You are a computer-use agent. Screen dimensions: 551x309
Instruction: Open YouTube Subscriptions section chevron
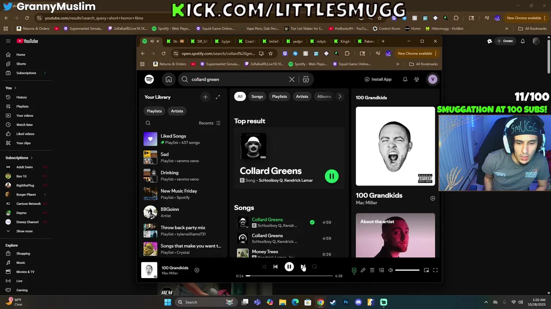pyautogui.click(x=31, y=158)
